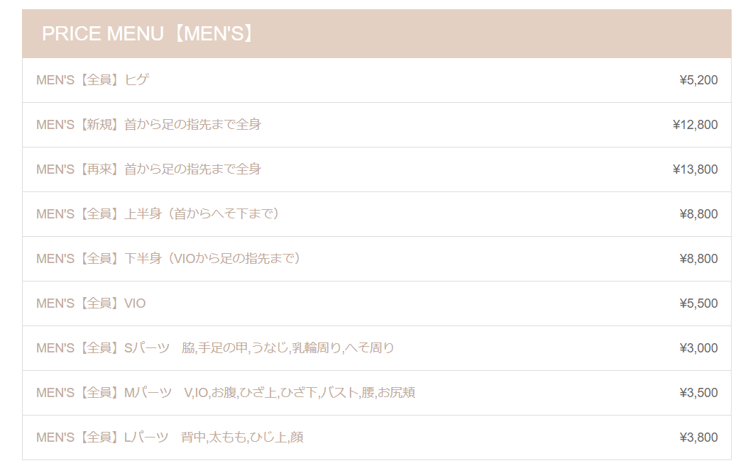The width and height of the screenshot is (748, 468).
Task: Click the ¥13,800 price
Action: (695, 169)
